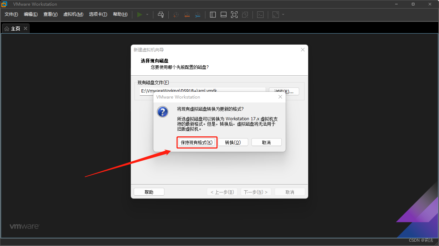439x246 pixels.
Task: Click the Unity mode icon
Action: (245, 15)
